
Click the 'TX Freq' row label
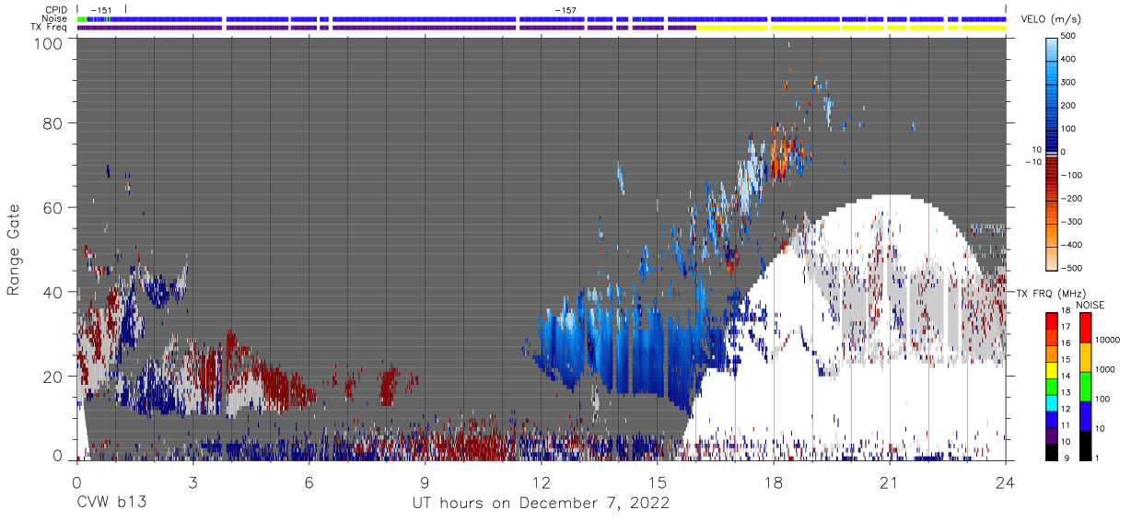pos(49,28)
